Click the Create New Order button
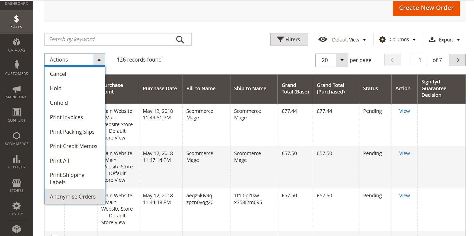The image size is (474, 236). tap(426, 8)
